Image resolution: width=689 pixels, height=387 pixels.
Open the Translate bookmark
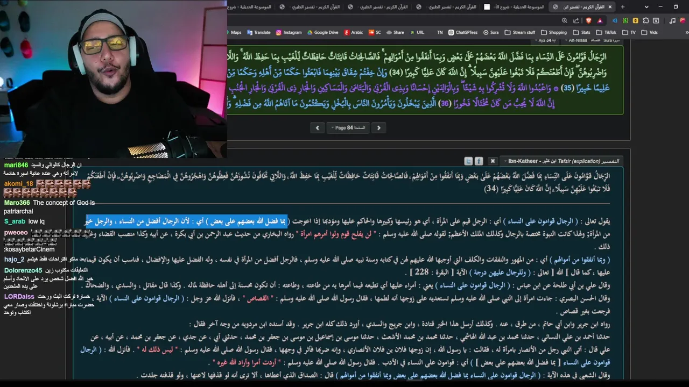pyautogui.click(x=258, y=32)
